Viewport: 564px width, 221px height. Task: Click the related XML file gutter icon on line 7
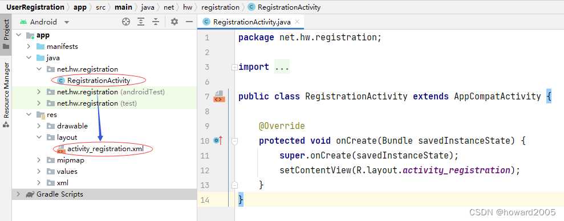(x=219, y=97)
